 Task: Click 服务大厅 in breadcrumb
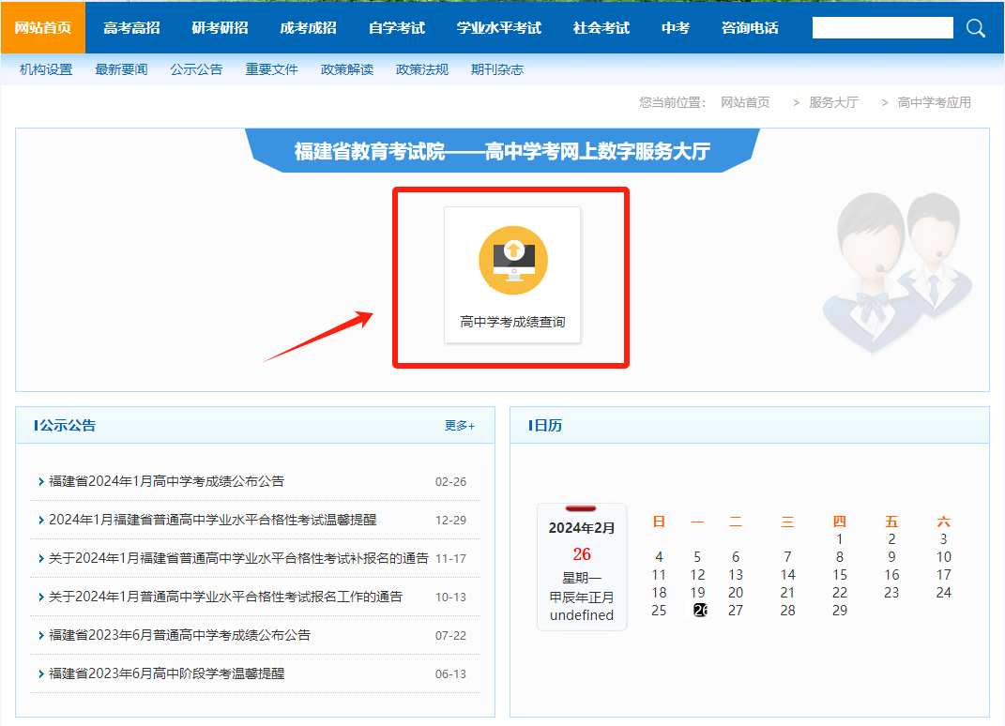pyautogui.click(x=833, y=102)
